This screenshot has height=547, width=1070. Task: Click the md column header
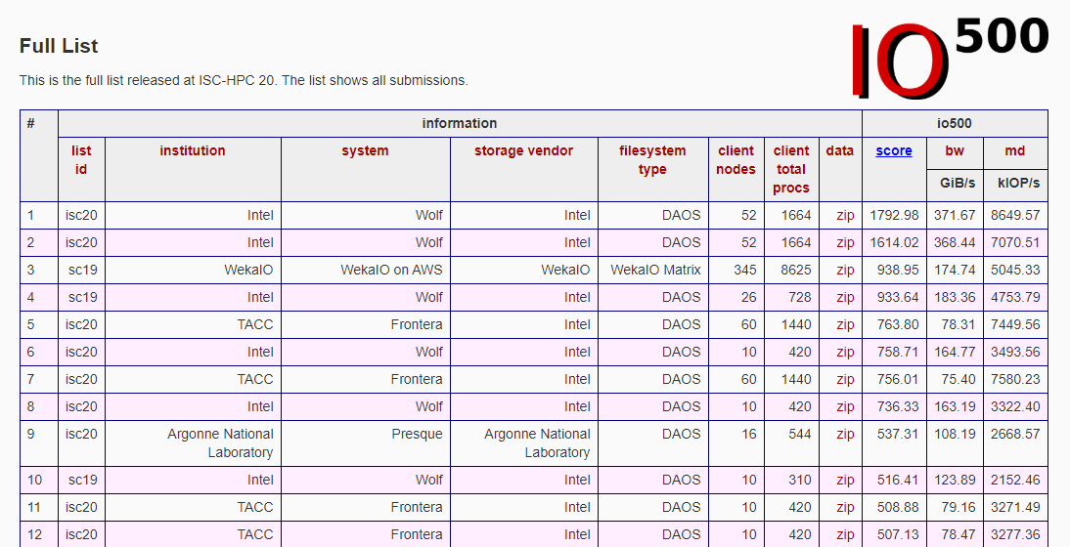1015,151
